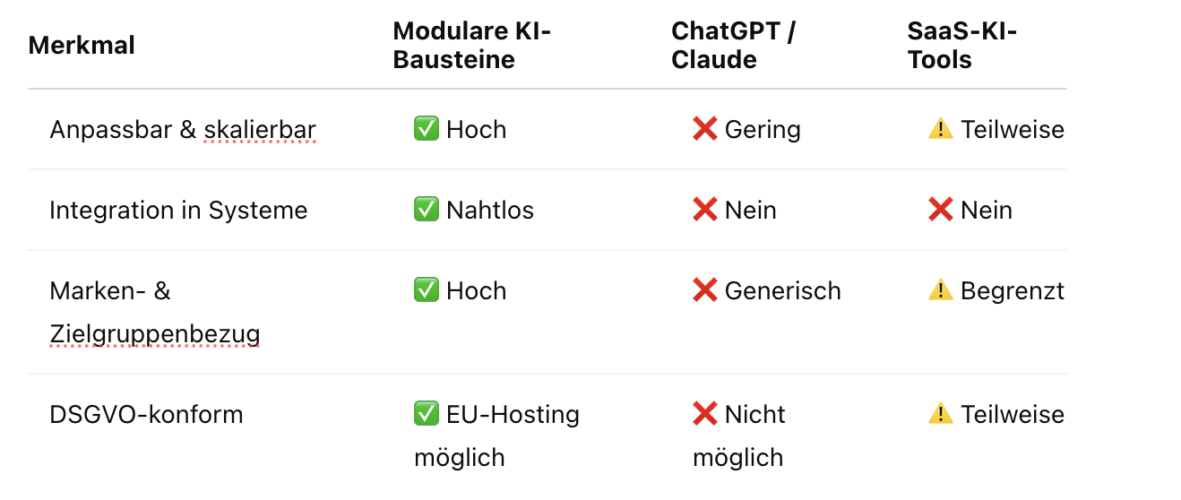Click the underlined word Zielgruppenbezug
The width and height of the screenshot is (1181, 500).
tap(155, 335)
